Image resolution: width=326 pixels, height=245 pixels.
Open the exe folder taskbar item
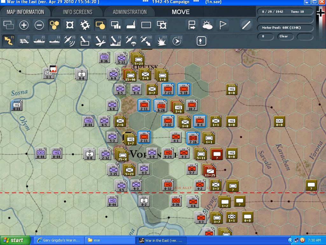coord(110,240)
